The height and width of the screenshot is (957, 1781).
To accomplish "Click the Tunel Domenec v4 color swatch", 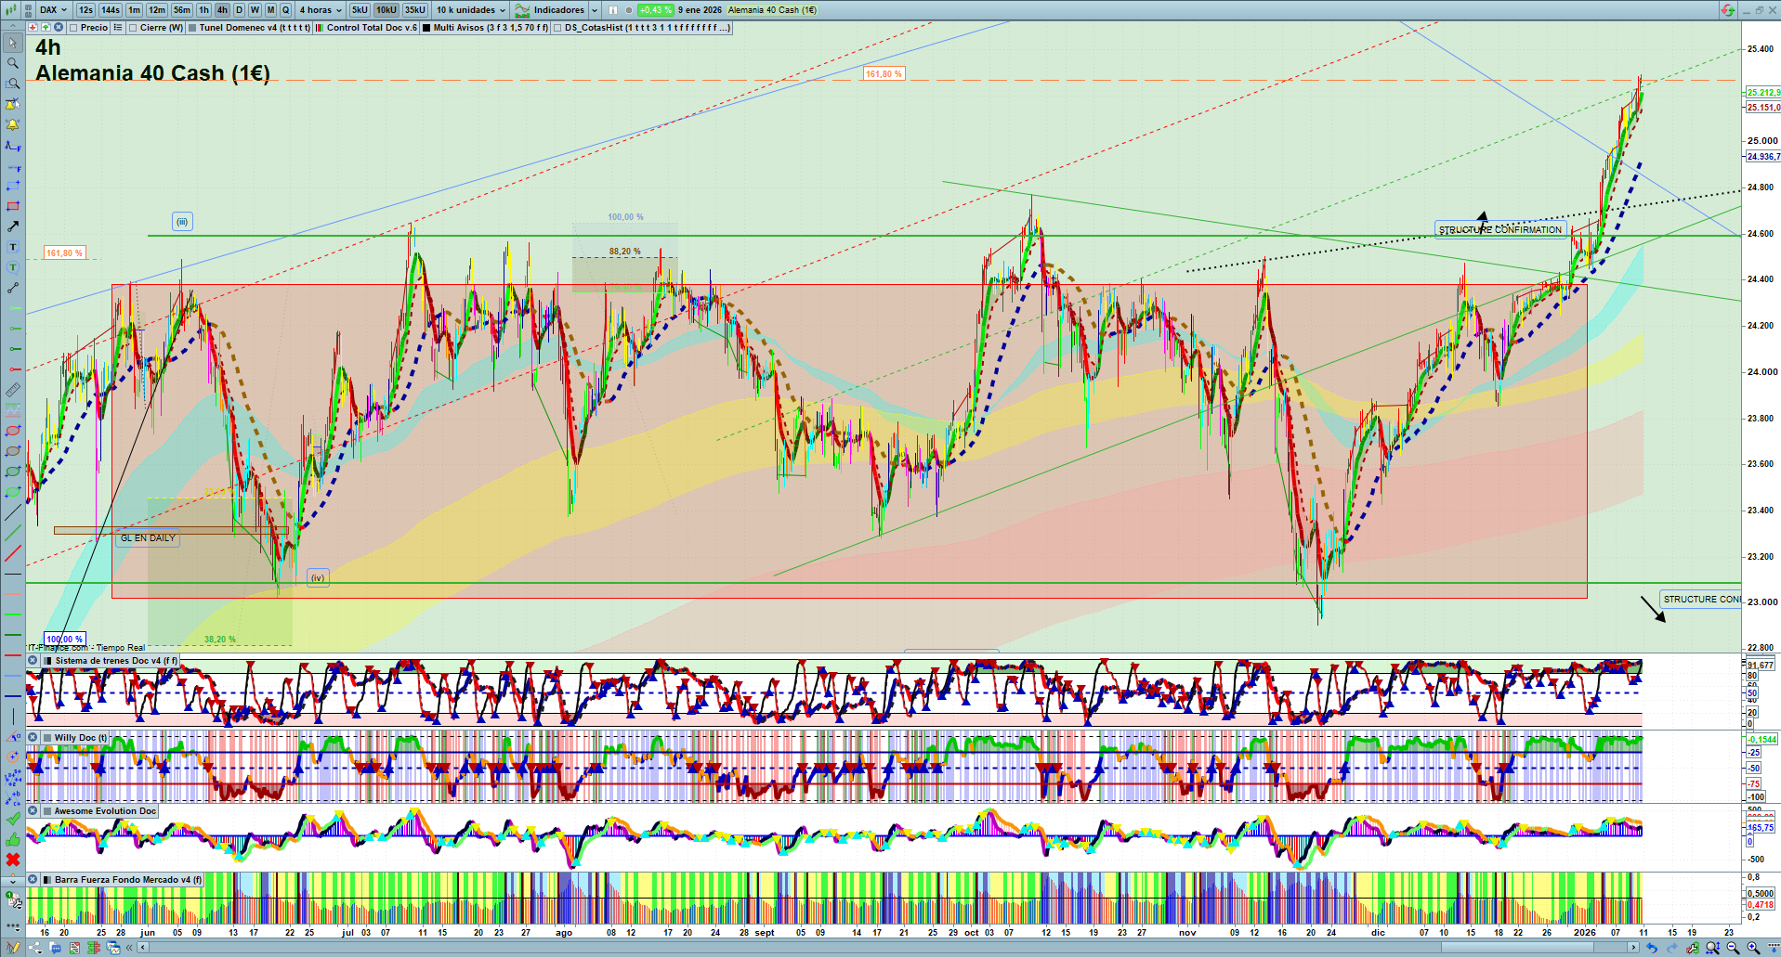I will (192, 28).
